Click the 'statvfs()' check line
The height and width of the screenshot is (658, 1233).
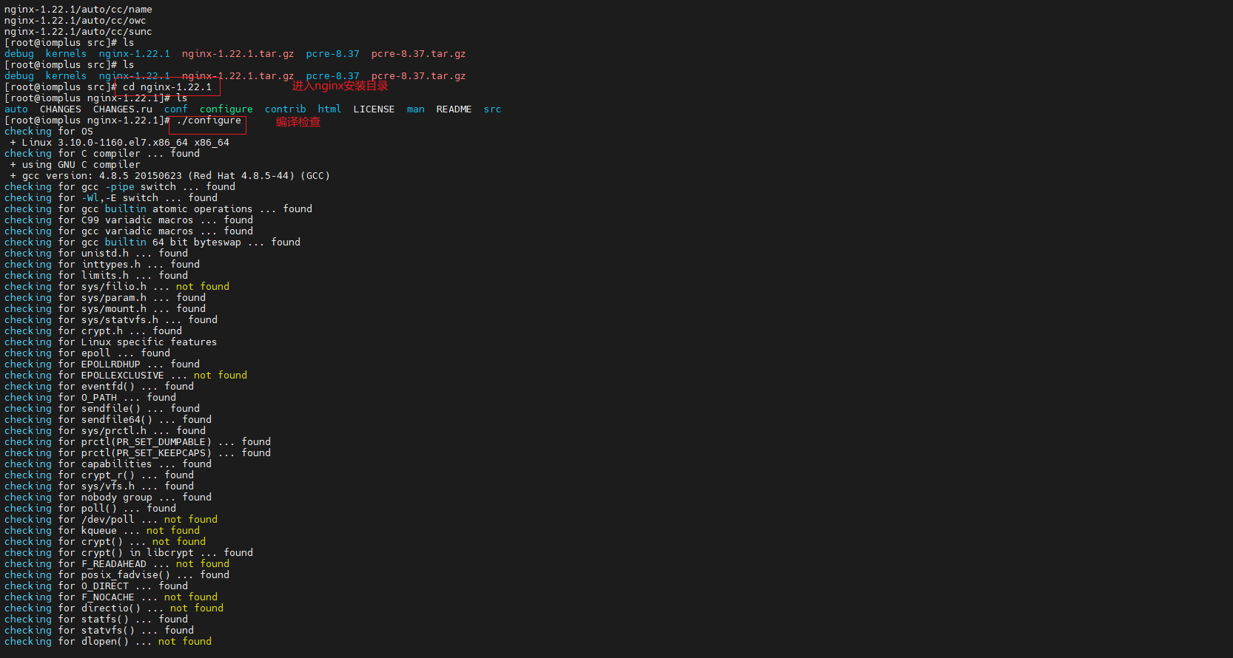(x=99, y=631)
